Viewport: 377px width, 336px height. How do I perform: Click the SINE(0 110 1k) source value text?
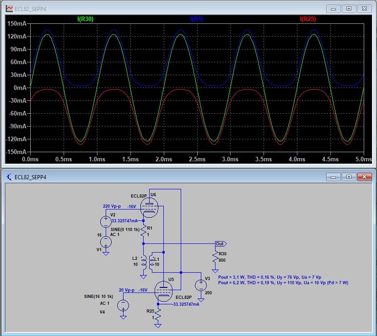tap(124, 229)
